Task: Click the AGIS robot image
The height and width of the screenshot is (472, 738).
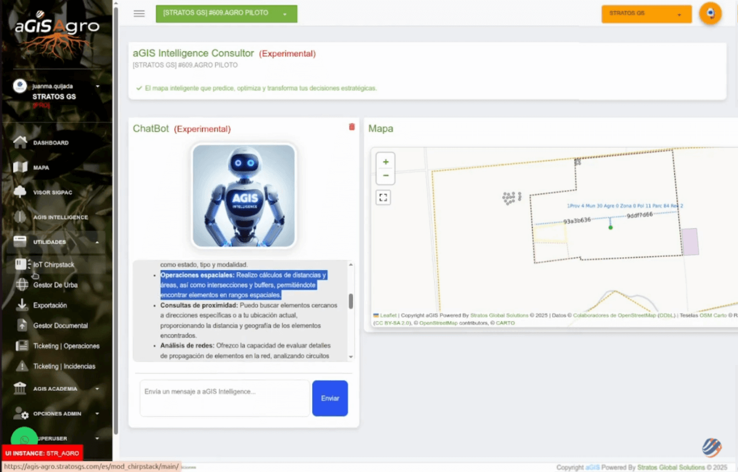Action: click(x=243, y=196)
